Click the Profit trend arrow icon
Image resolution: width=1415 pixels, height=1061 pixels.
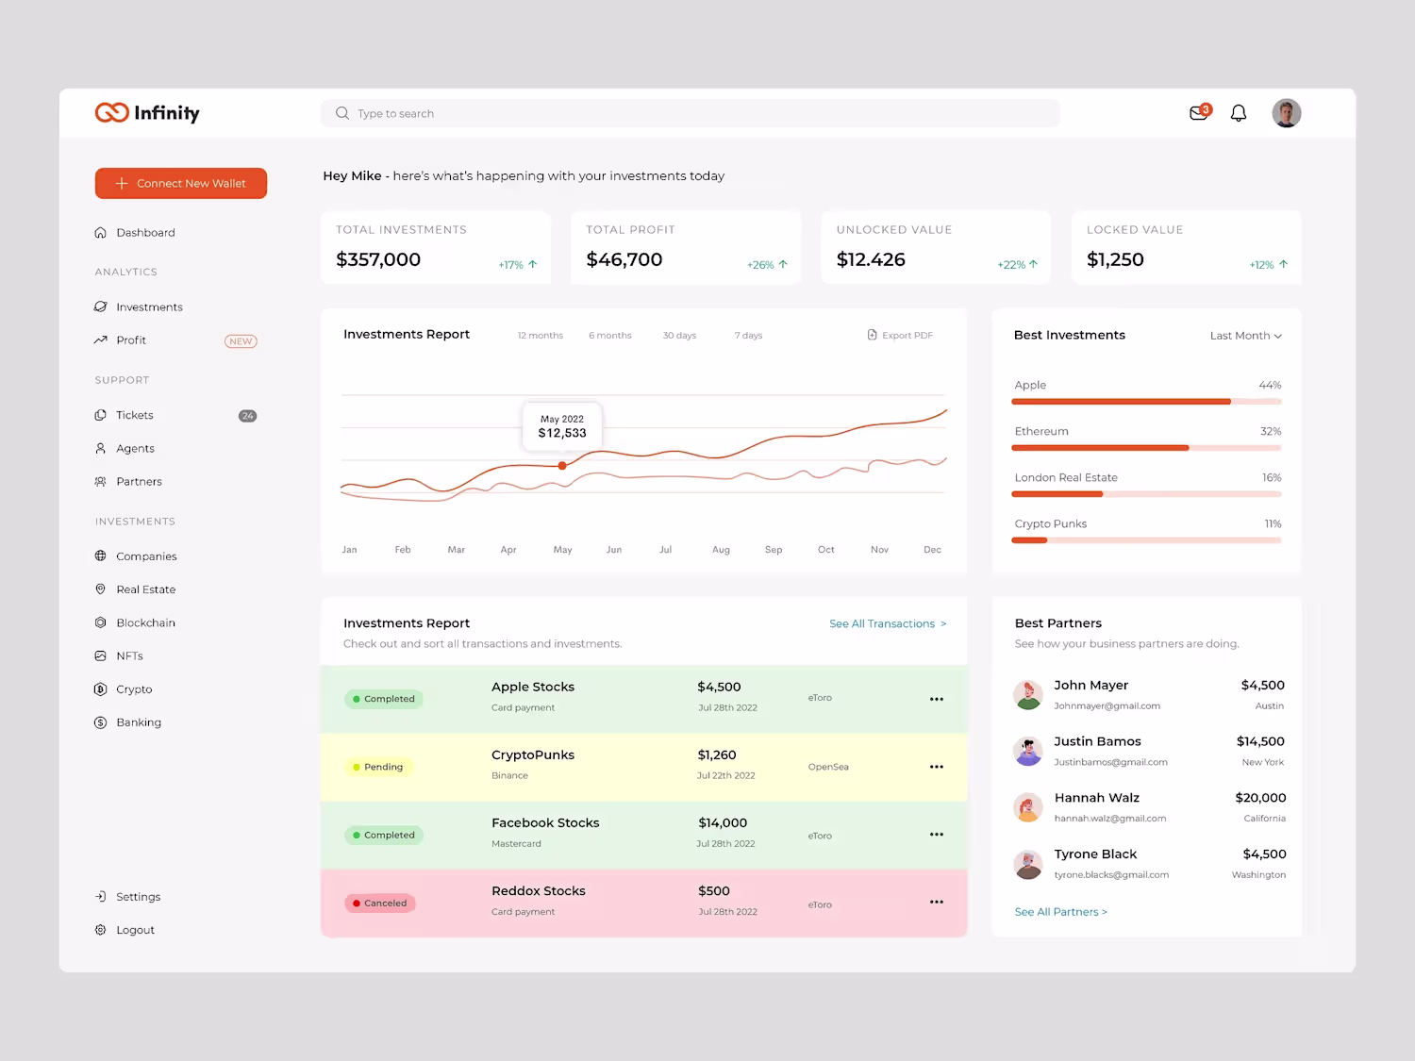tap(101, 340)
